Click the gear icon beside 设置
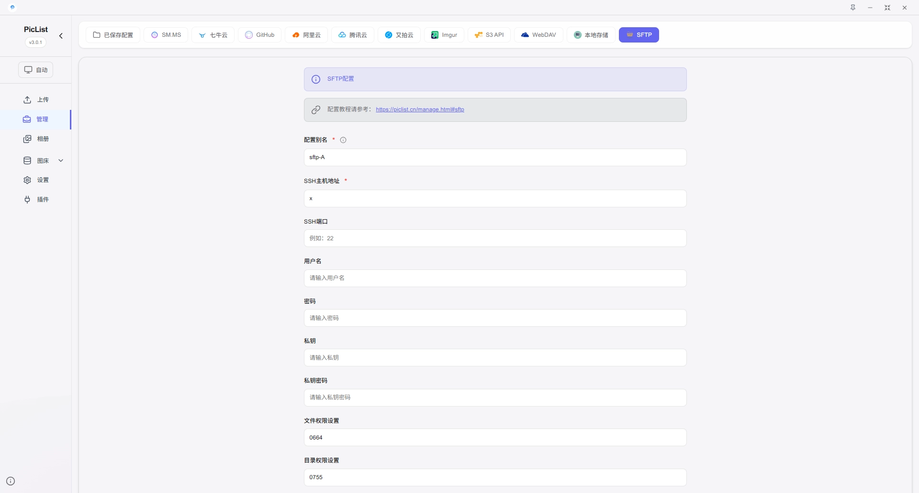This screenshot has width=919, height=493. click(27, 180)
